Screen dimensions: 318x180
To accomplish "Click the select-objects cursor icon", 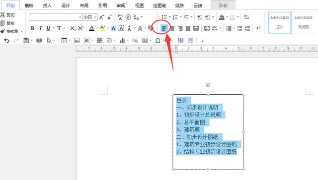I will [49, 41].
